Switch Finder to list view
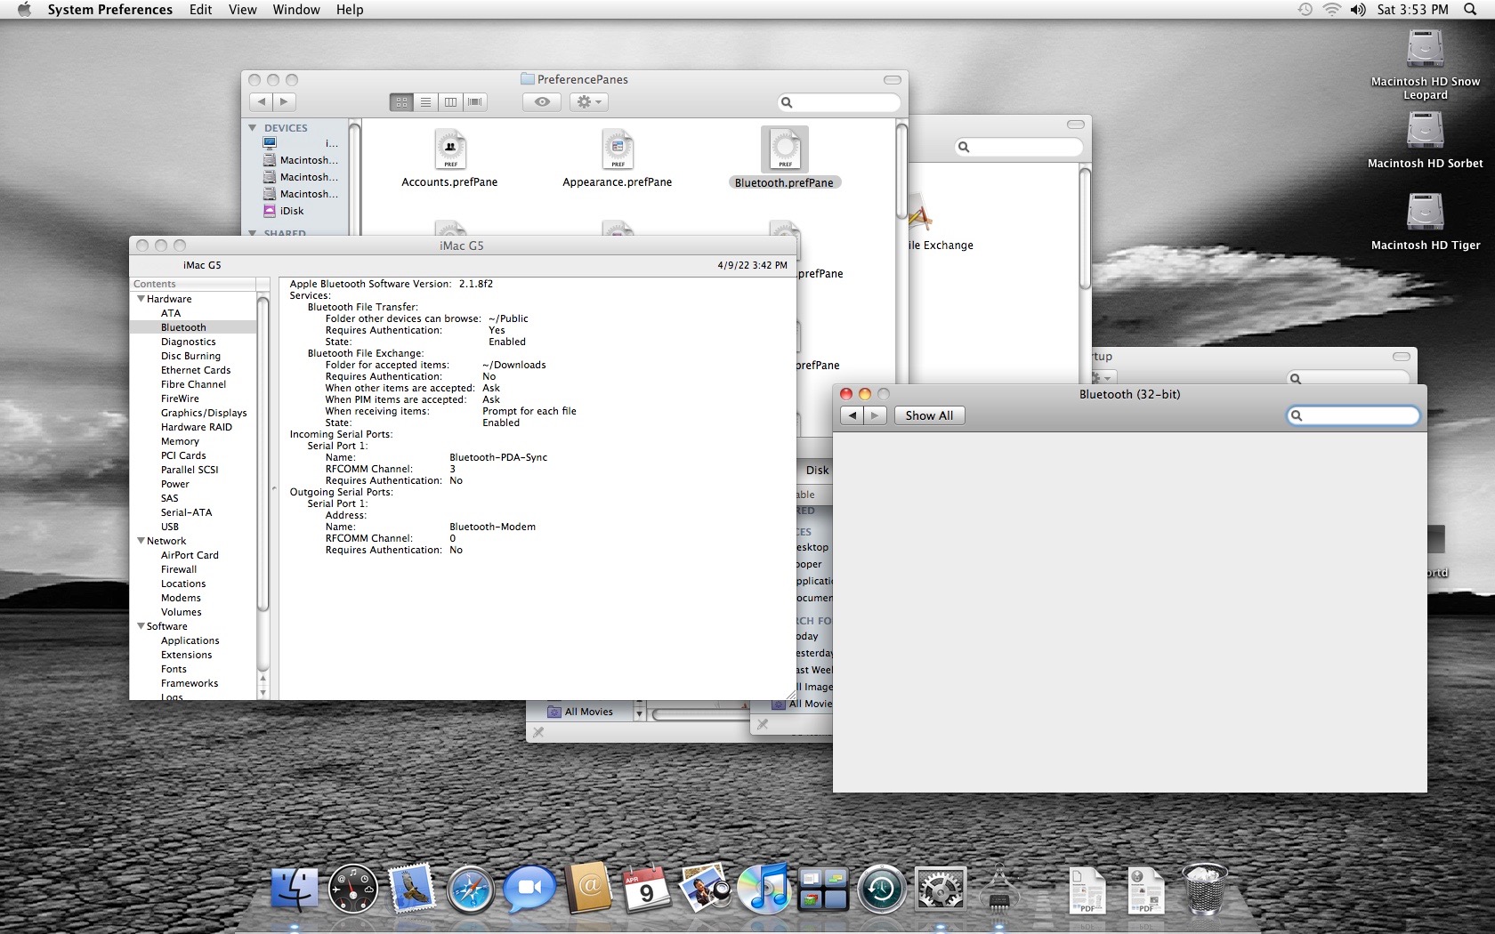The image size is (1495, 934). tap(426, 102)
